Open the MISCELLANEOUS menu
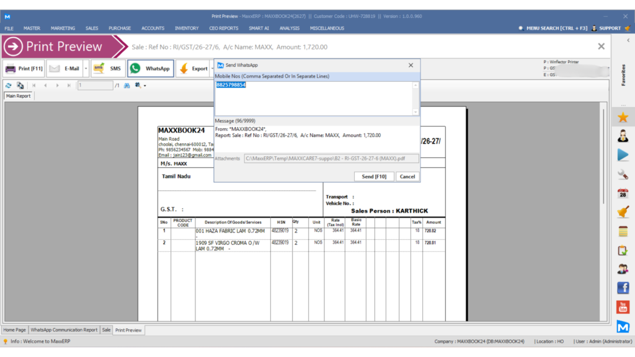Screen dimensions: 635x357 [327, 29]
